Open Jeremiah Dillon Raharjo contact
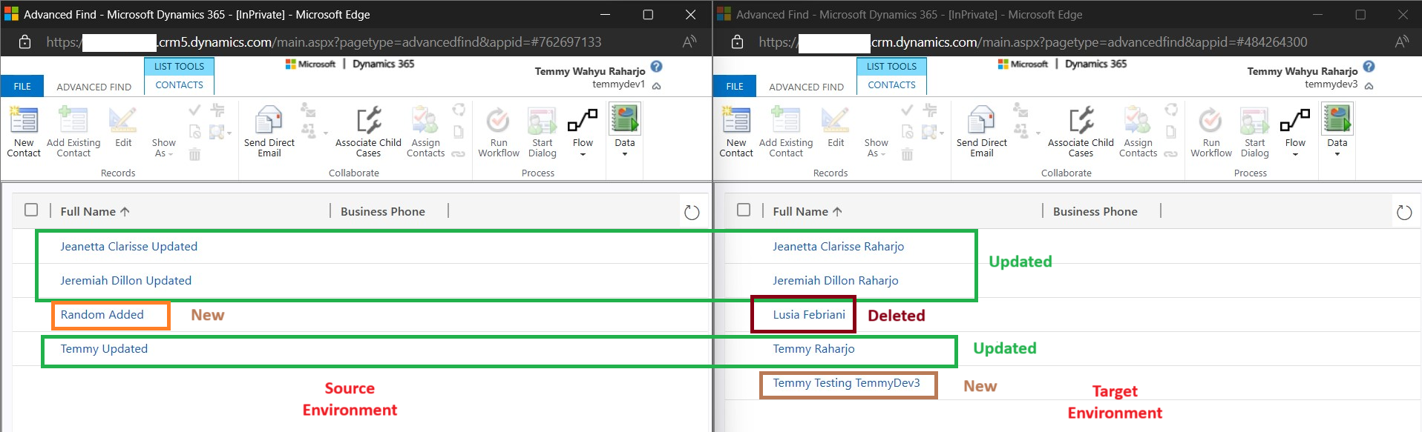 (x=836, y=281)
